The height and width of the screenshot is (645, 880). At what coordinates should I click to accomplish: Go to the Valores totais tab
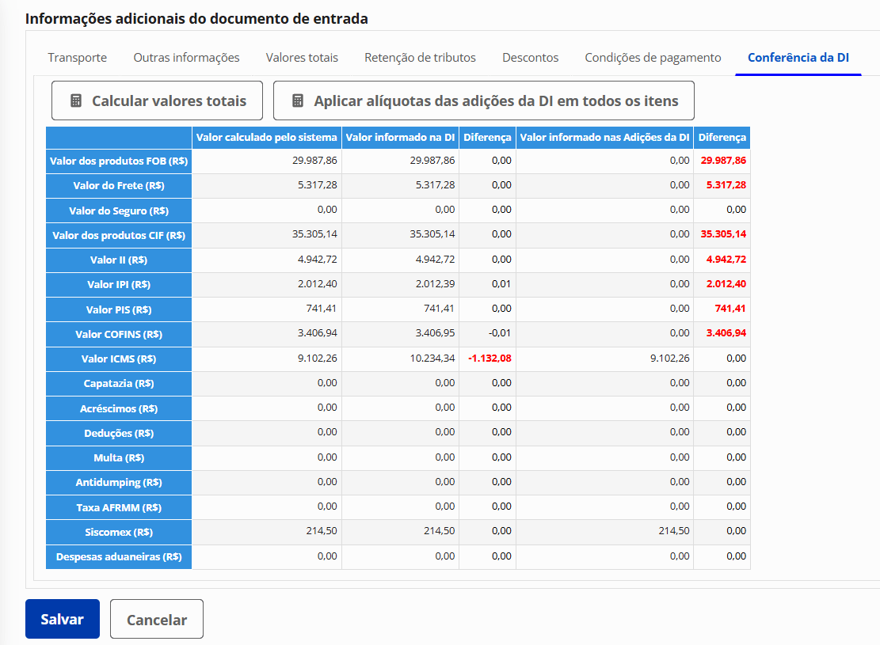[x=302, y=58]
